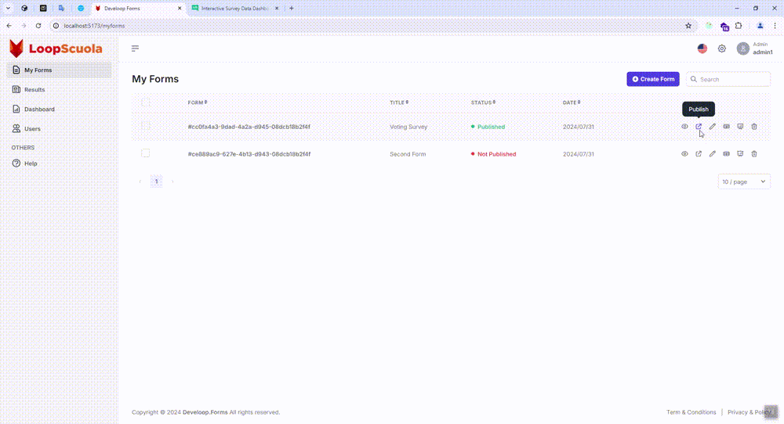Click the hamburger menu icon to collapse sidebar
784x424 pixels.
click(135, 49)
